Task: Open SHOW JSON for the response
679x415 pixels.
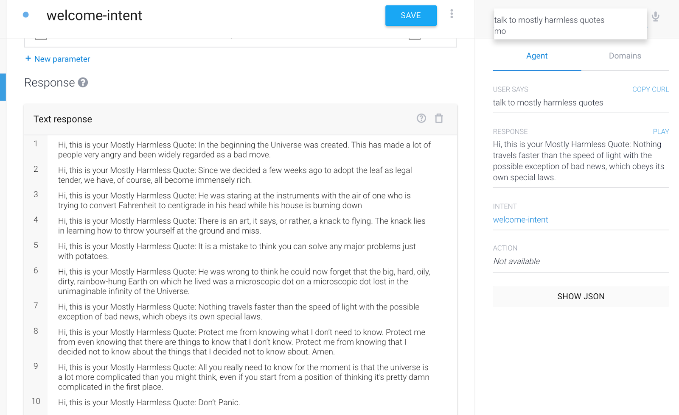Action: coord(581,296)
